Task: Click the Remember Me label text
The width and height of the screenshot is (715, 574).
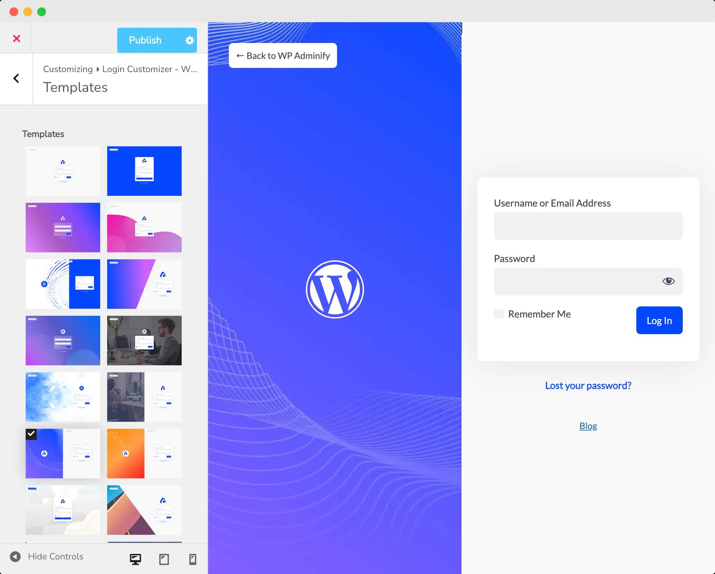Action: [x=540, y=314]
